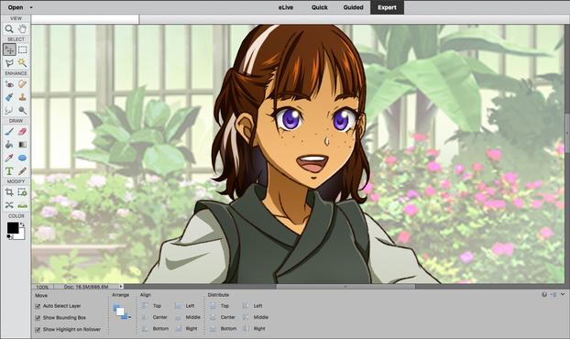Select the Pencil tool
The image size is (570, 339).
(x=22, y=170)
